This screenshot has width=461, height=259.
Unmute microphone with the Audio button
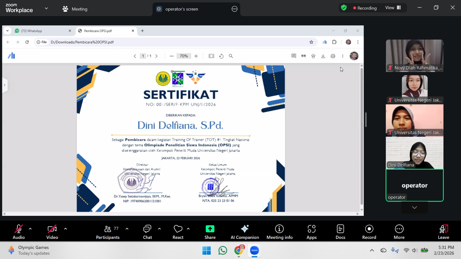(18, 232)
